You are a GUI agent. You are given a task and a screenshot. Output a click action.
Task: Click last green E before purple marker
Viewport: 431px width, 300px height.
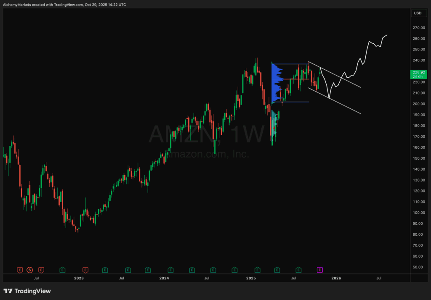pos(298,269)
